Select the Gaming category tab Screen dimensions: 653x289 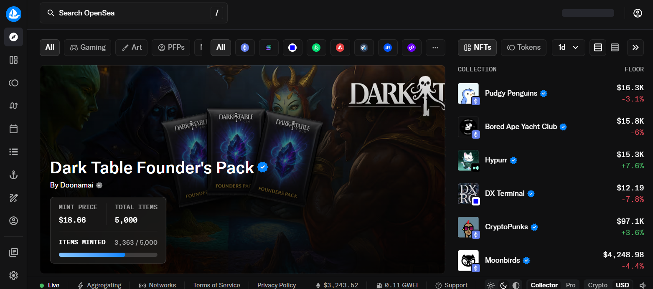click(x=87, y=48)
